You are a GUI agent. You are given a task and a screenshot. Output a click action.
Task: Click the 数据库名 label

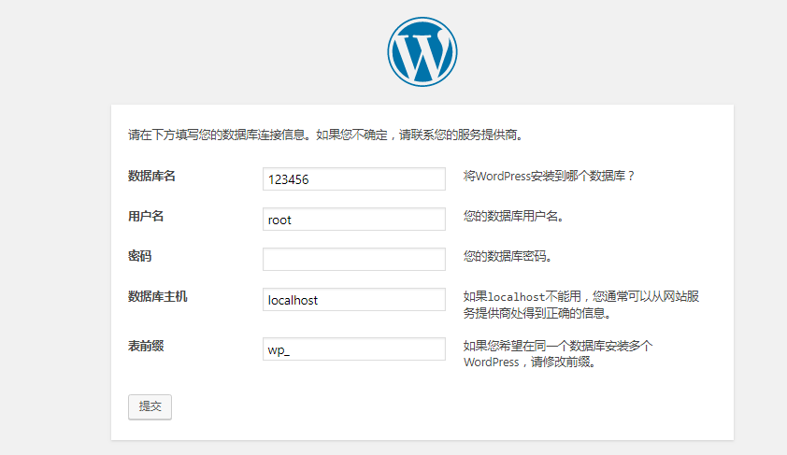pyautogui.click(x=151, y=176)
